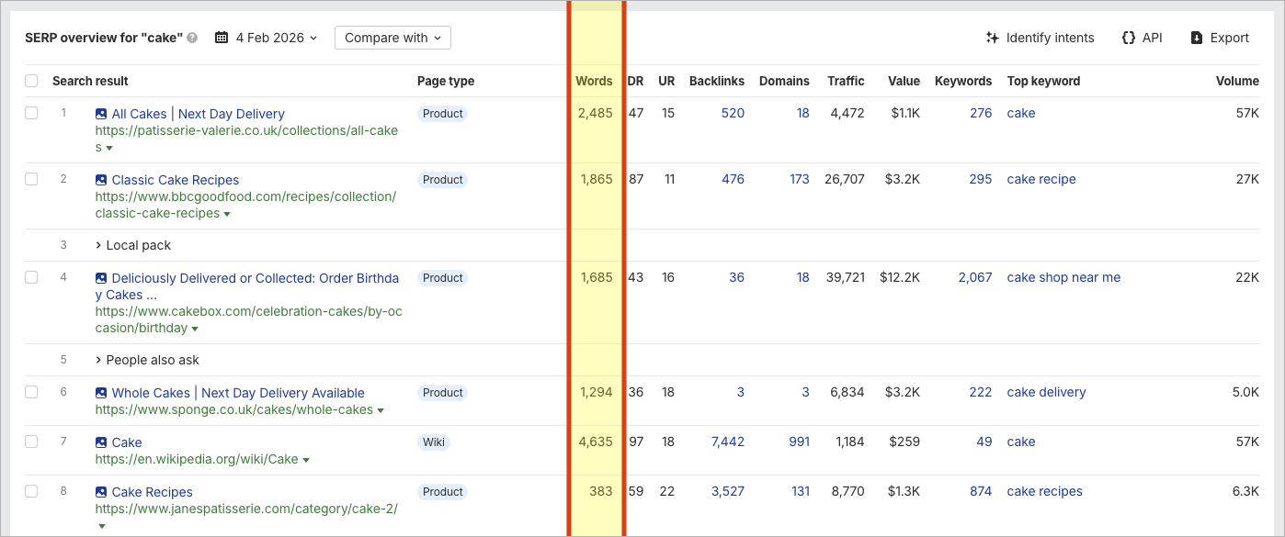Check the box for Wikipedia Cake row
The image size is (1285, 537).
coord(31,442)
